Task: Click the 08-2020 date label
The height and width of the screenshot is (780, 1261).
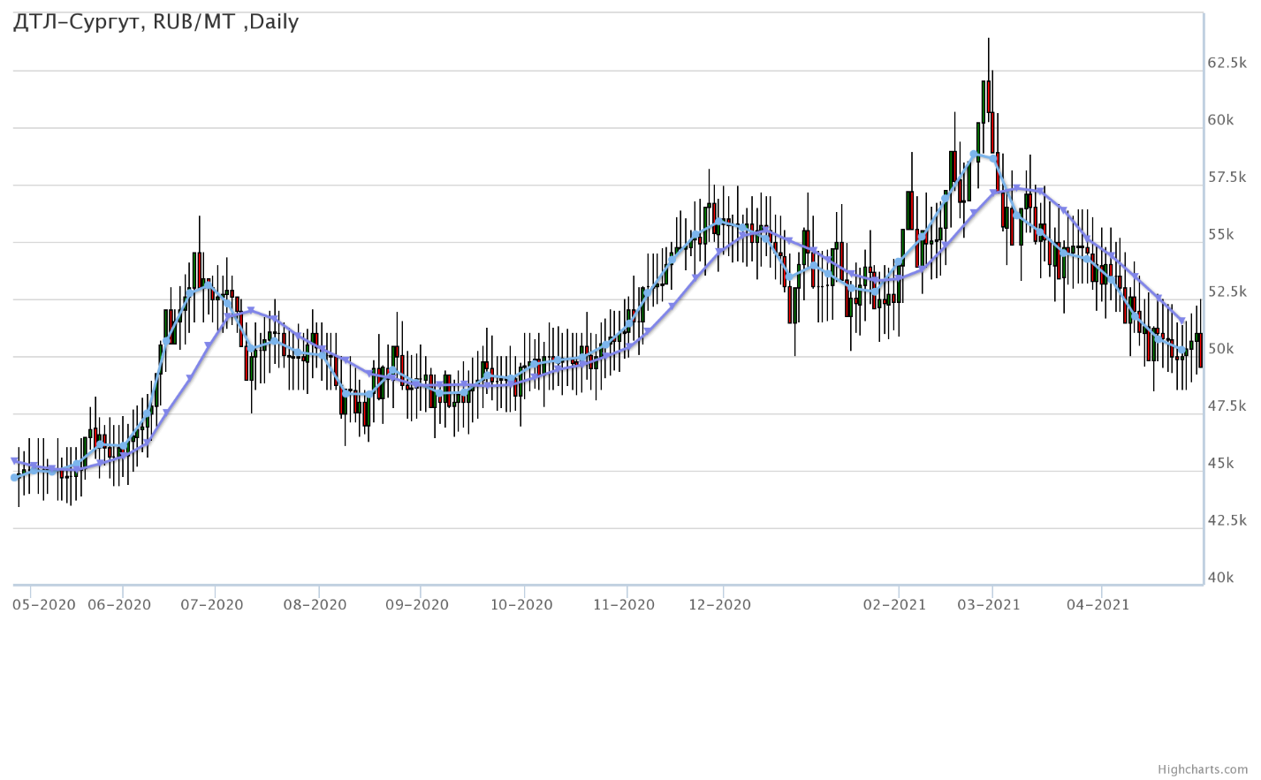Action: click(315, 605)
